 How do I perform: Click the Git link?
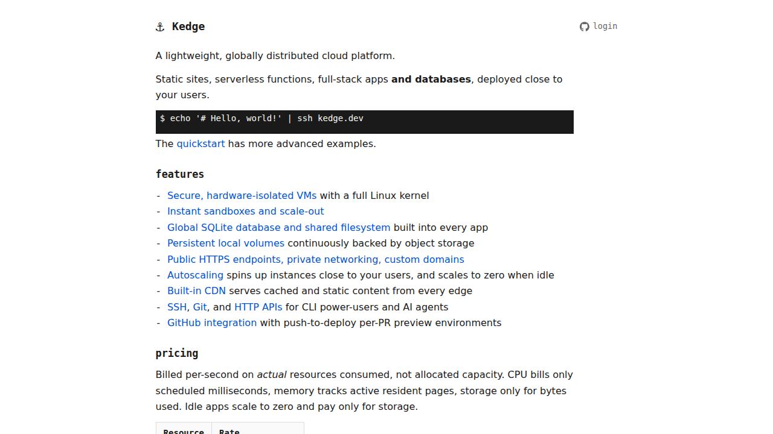click(200, 307)
